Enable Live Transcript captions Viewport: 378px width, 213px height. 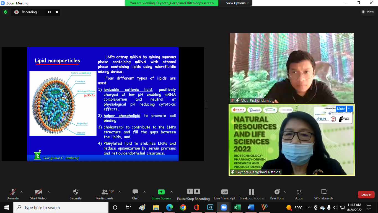pos(225,194)
